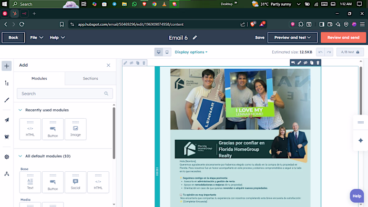The image size is (368, 207).
Task: Click the drag handle on the column's left edge
Action: click(x=157, y=171)
